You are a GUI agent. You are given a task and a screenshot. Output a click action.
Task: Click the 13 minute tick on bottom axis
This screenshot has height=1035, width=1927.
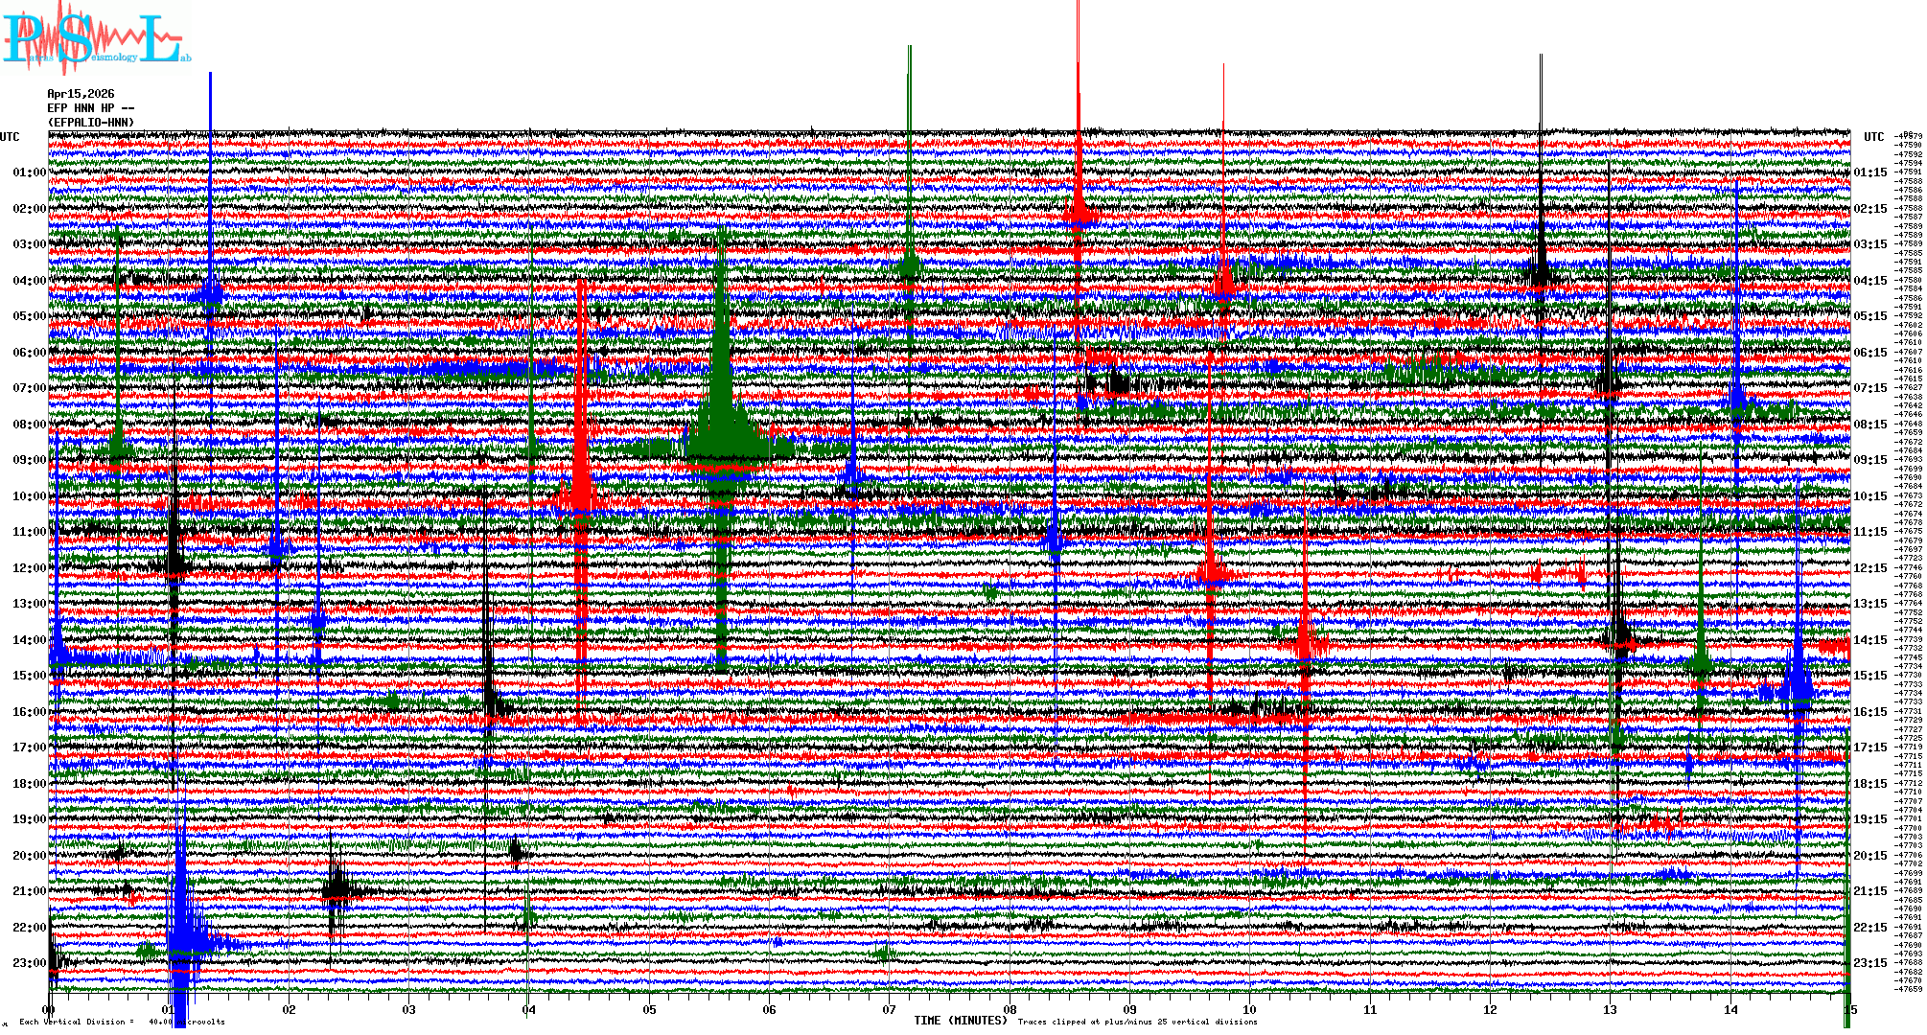1610,1009
